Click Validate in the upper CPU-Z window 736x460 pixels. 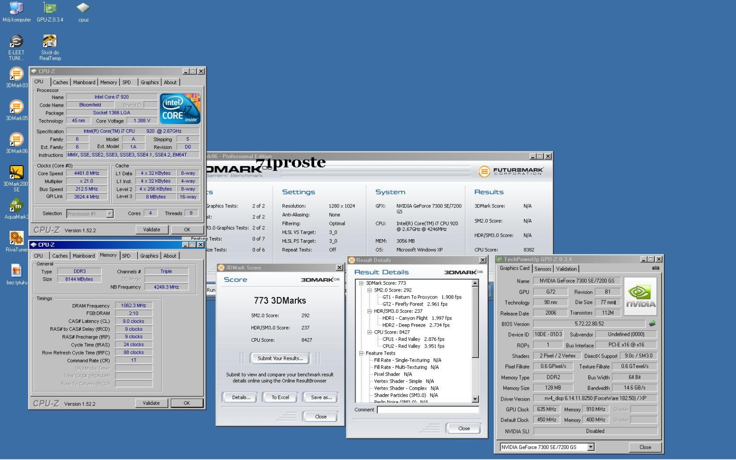point(151,230)
